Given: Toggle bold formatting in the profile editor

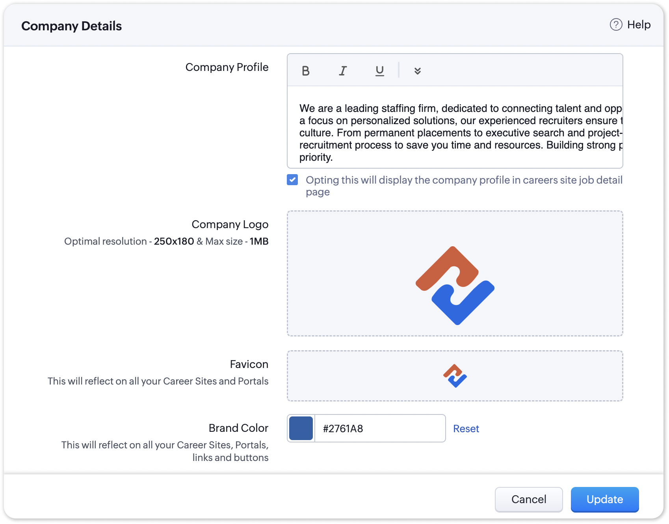Looking at the screenshot, I should [305, 71].
